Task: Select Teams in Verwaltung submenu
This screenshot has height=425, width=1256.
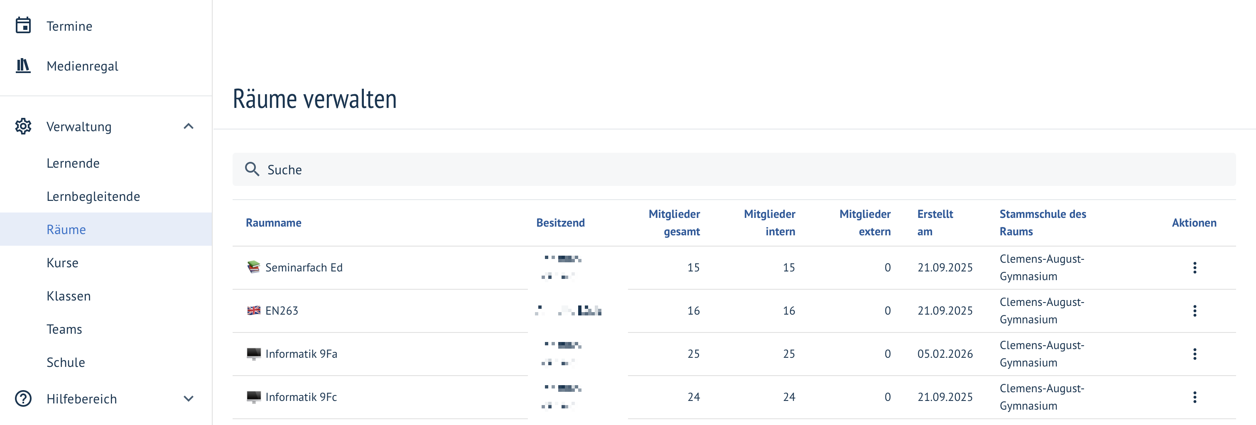Action: pyautogui.click(x=64, y=329)
